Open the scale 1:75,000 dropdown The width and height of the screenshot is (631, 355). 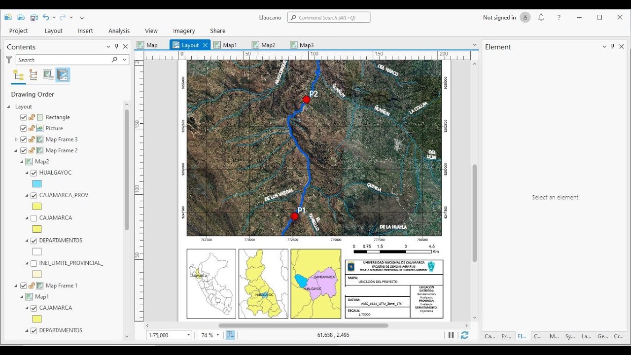click(188, 335)
